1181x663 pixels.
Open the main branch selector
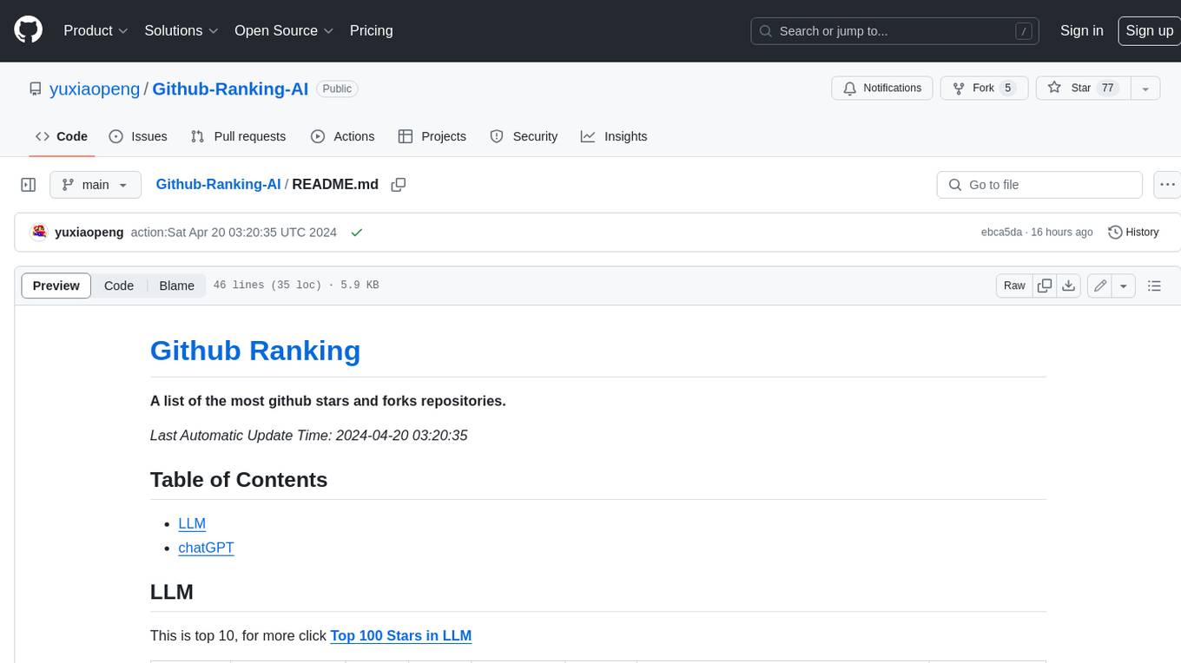[x=95, y=185]
